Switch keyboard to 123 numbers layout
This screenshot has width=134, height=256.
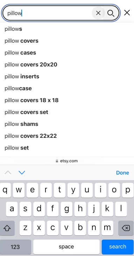[15, 247]
